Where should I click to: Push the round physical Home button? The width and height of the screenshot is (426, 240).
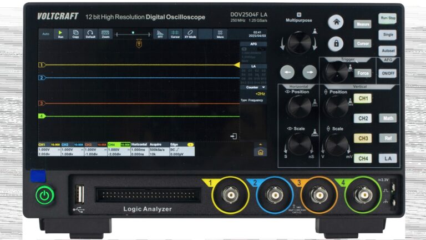pos(336,22)
